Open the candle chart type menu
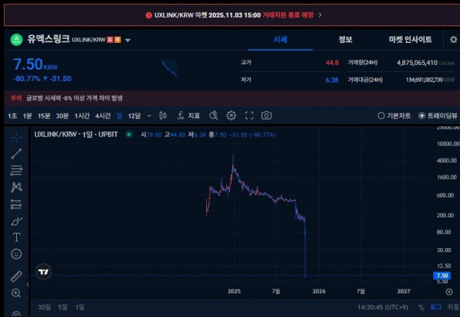Screen dimensions: 460x317 click(x=163, y=116)
